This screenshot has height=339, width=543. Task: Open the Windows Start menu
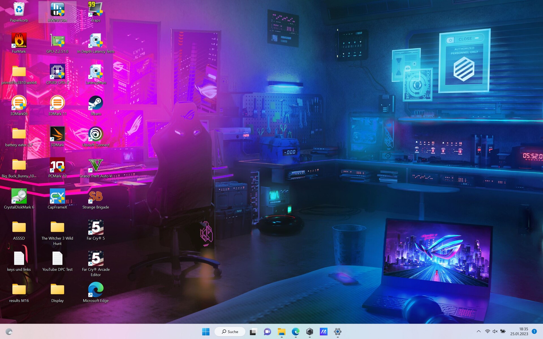click(x=206, y=332)
